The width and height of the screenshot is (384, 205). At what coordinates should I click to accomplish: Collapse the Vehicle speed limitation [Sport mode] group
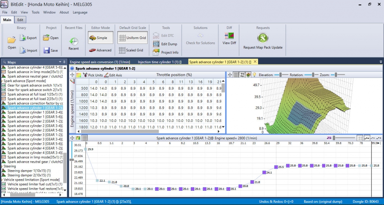click(x=2, y=180)
